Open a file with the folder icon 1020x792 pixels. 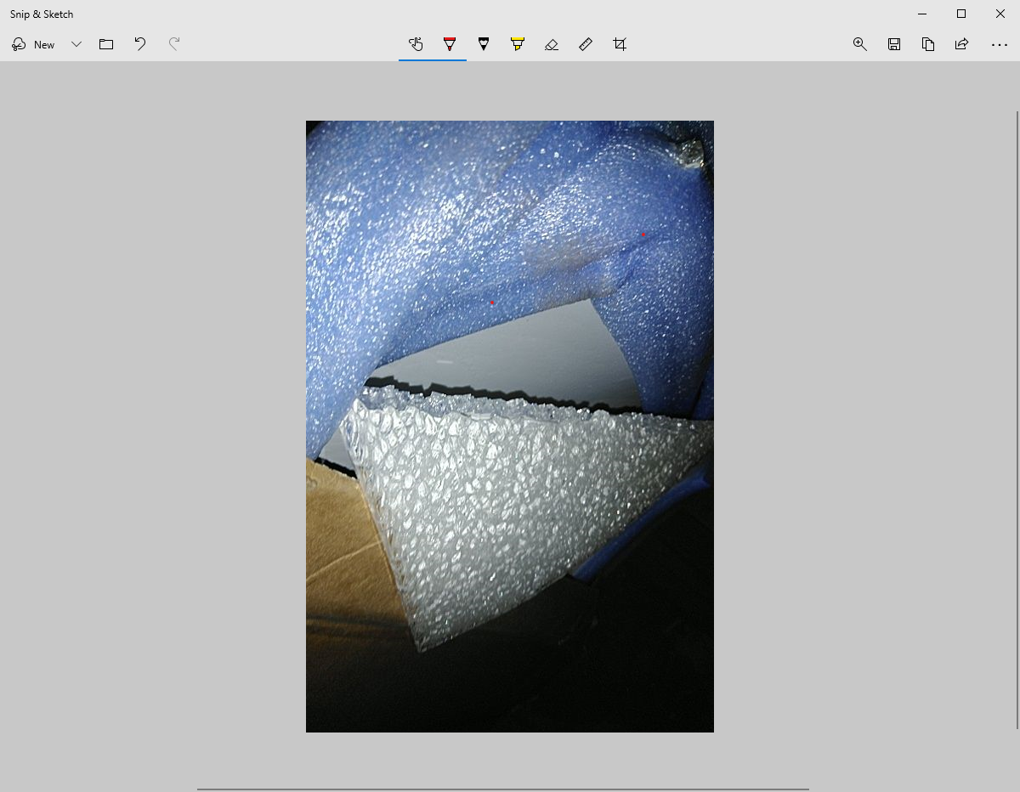coord(106,44)
